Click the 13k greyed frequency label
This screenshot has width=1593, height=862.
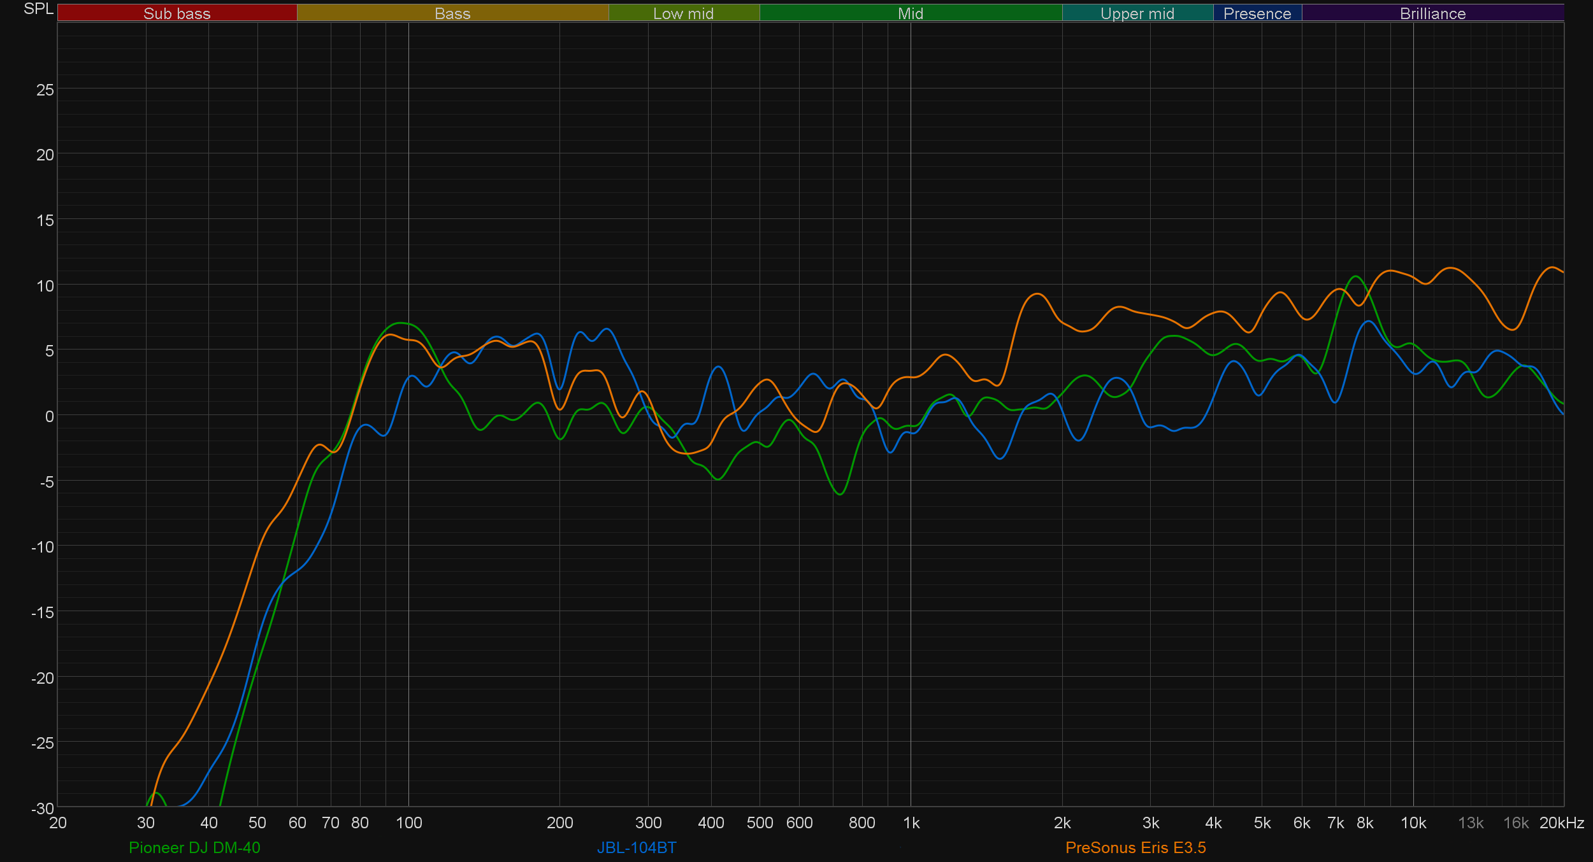point(1471,823)
